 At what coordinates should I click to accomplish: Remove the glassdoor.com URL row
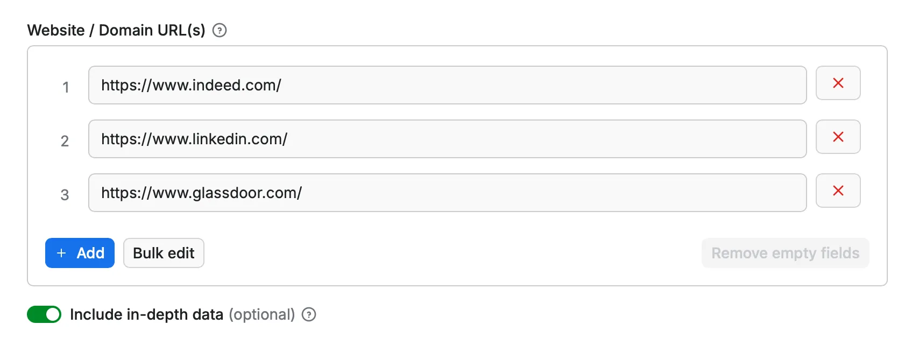point(838,191)
